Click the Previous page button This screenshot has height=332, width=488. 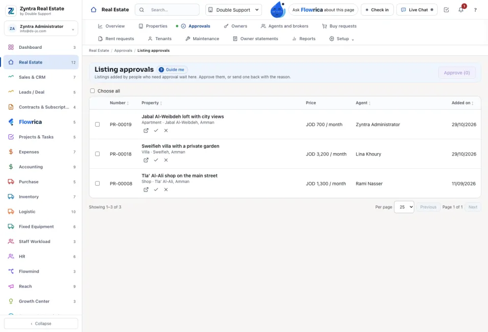428,207
